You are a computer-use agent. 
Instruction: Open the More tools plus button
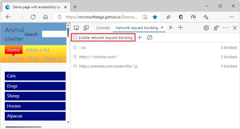[x=180, y=28]
